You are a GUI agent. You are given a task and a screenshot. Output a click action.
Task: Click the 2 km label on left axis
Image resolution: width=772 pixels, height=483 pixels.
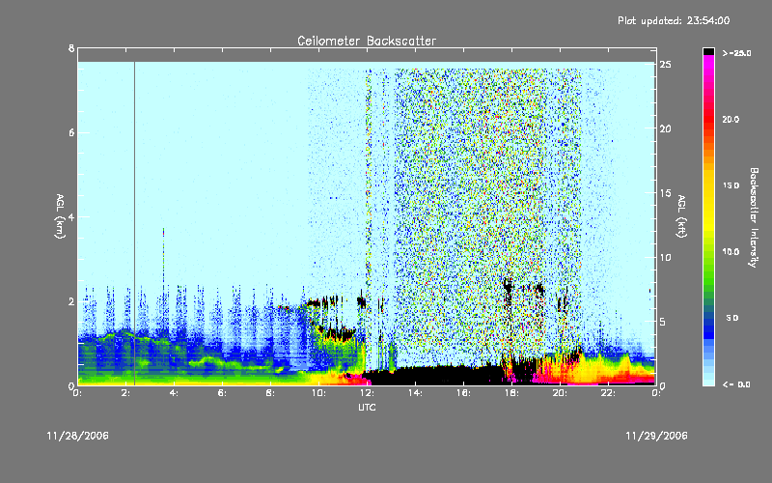pos(71,301)
